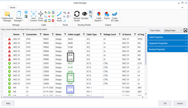
Task: Check the row checkbox for 01-FY-3303
Action: click(2, 92)
